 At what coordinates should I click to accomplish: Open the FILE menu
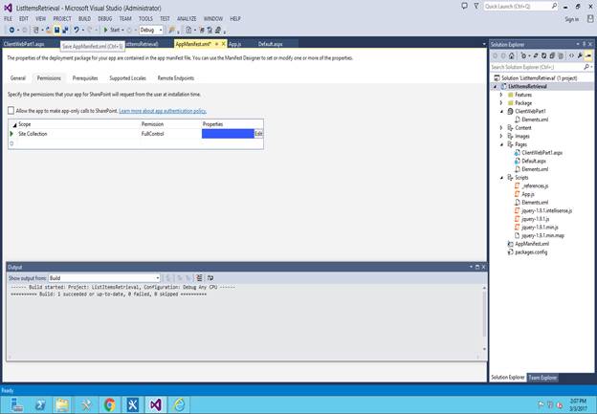point(8,19)
